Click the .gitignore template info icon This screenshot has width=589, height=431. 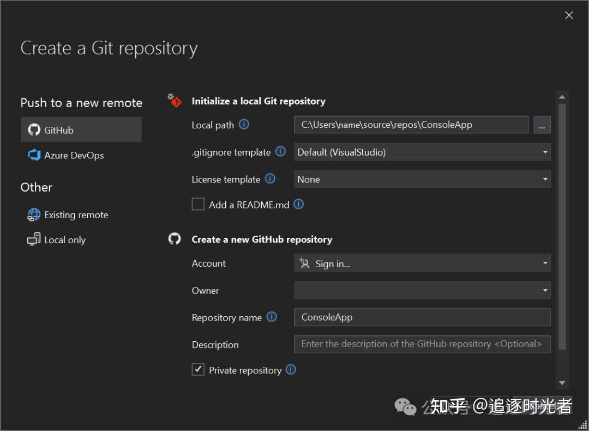(x=280, y=152)
